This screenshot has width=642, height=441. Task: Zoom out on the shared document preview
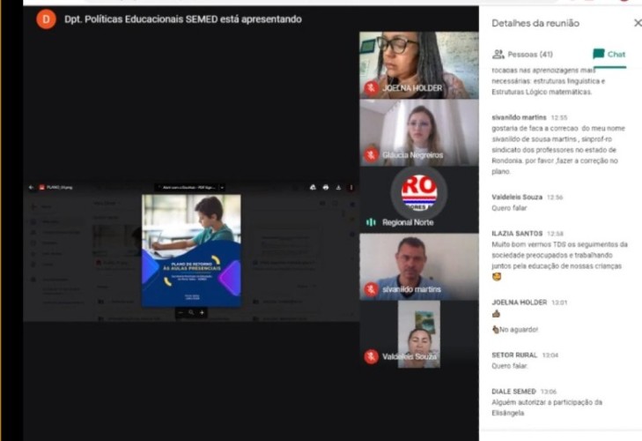tap(181, 312)
